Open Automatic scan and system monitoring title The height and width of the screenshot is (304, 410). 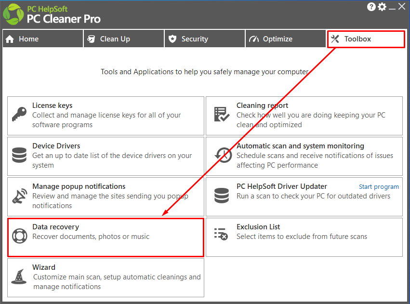click(x=300, y=145)
